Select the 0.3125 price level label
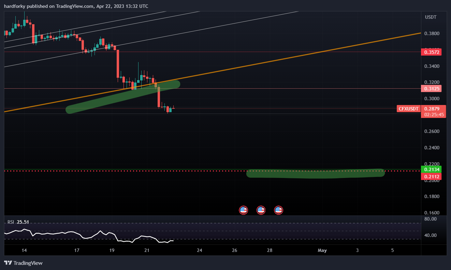Screen dimensions: 451x270 (432, 89)
